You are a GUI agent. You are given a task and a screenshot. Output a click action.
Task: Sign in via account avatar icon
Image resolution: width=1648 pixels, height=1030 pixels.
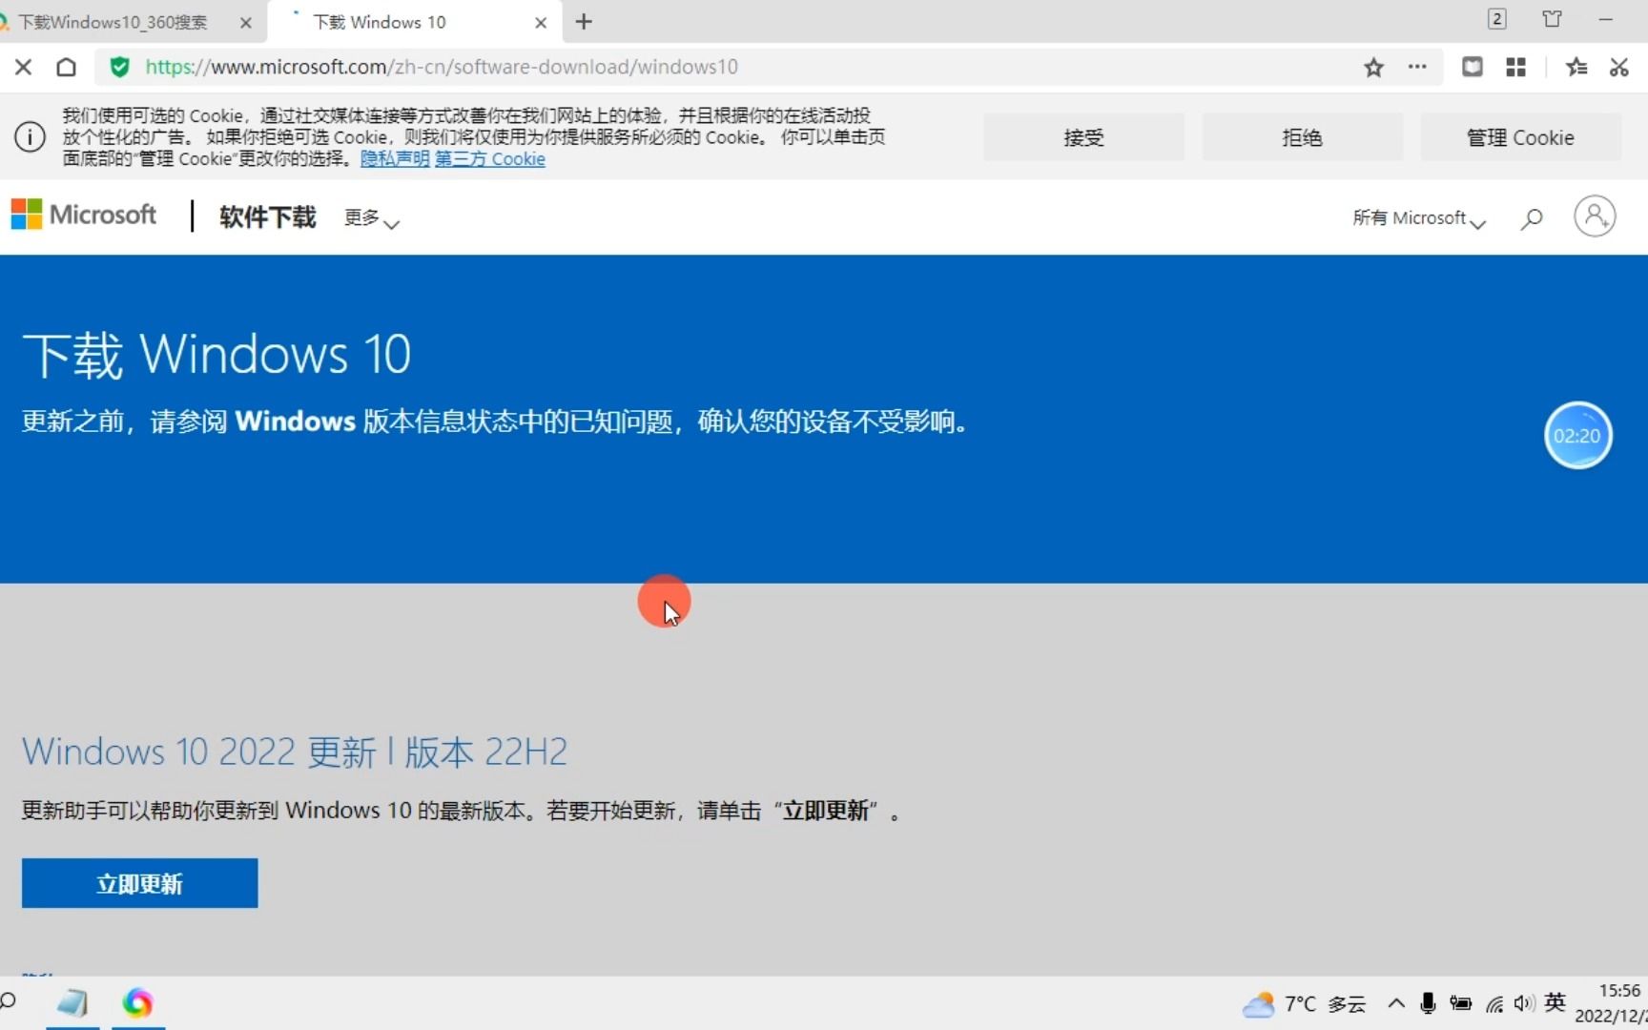tap(1595, 216)
